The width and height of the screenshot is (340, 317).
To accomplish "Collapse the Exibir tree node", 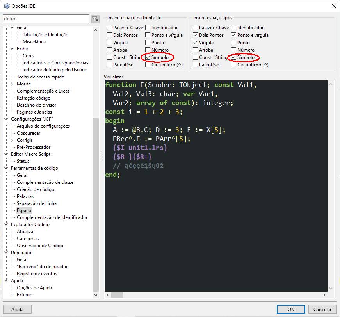I will point(12,48).
